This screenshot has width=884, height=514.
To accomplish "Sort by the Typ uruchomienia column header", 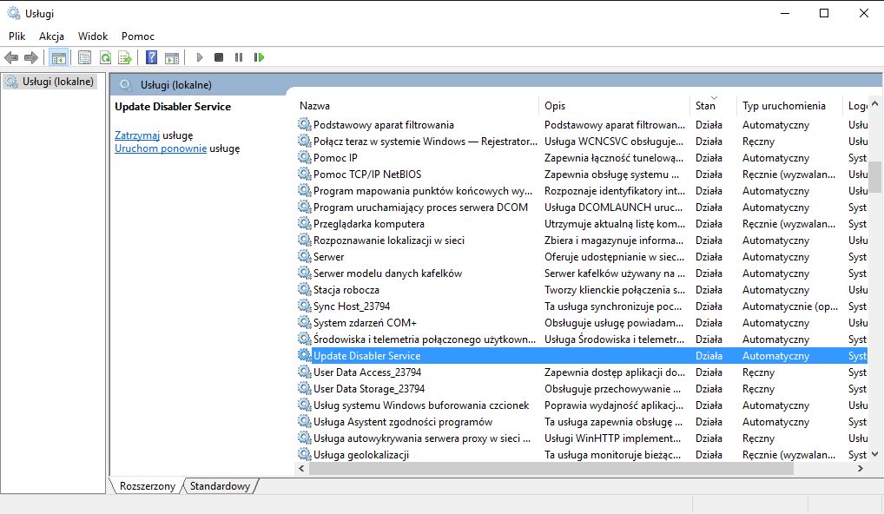I will tap(783, 106).
